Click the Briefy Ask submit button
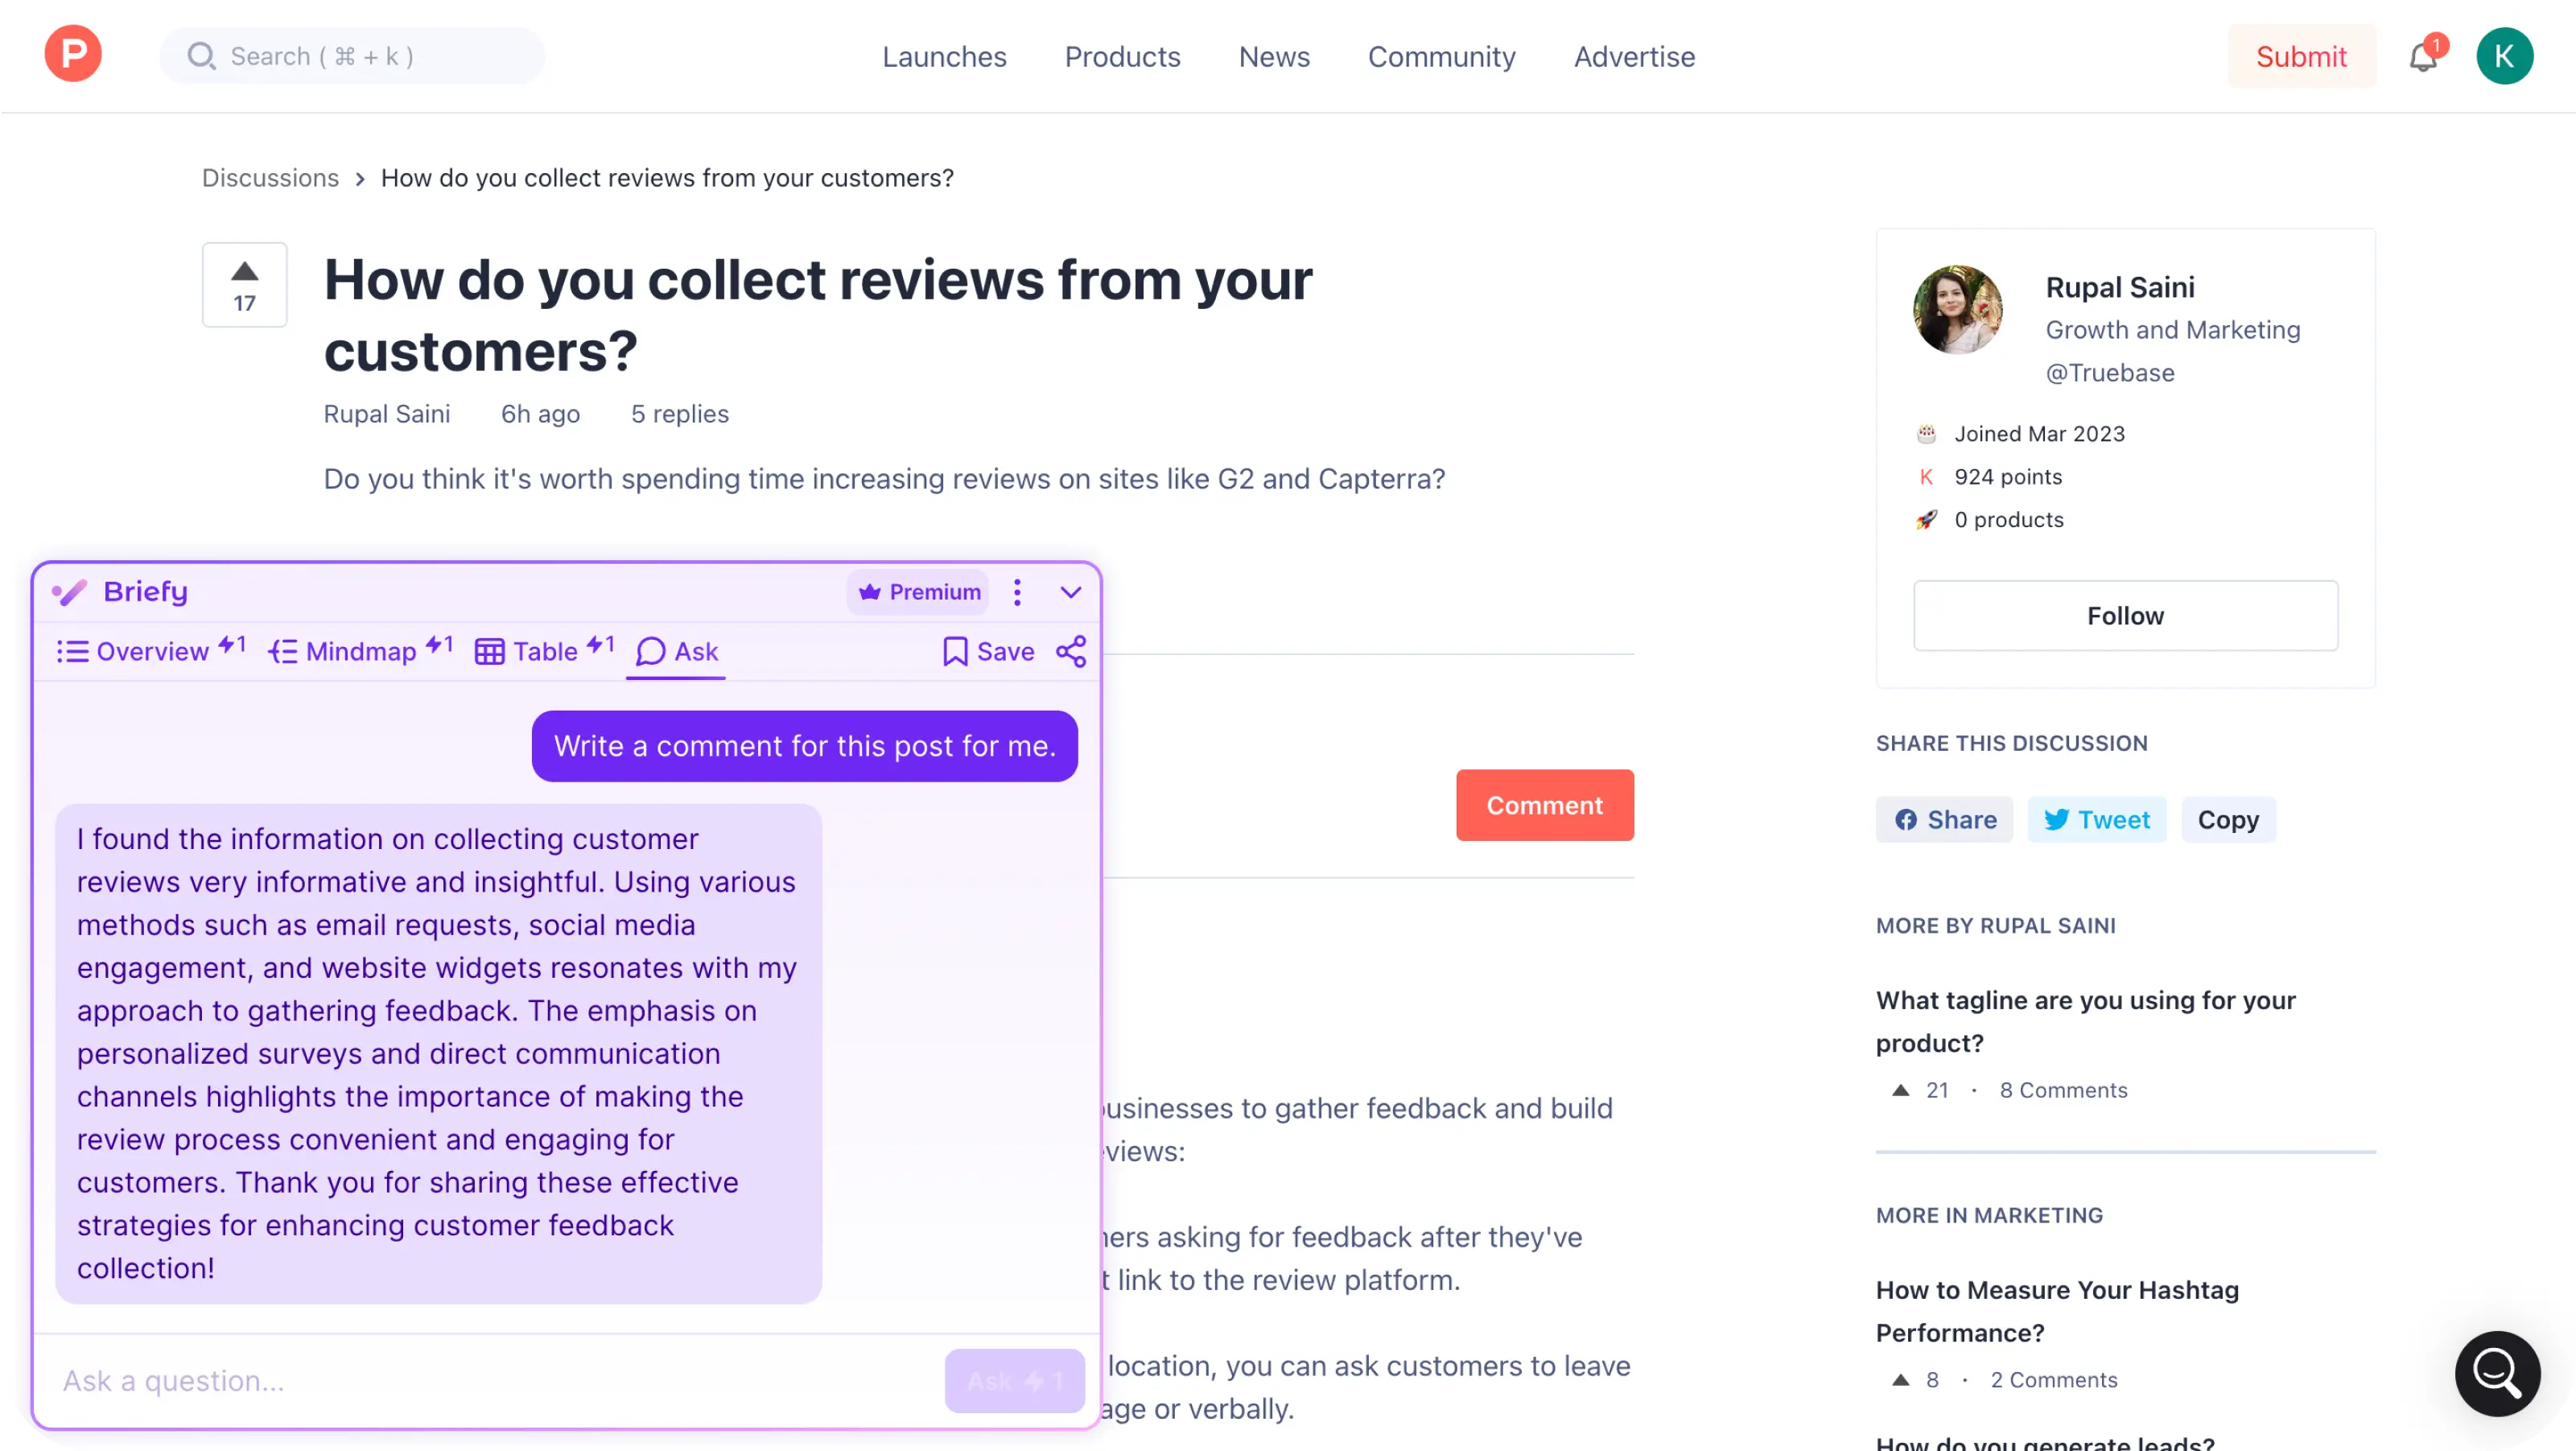The image size is (2576, 1451). [1014, 1381]
